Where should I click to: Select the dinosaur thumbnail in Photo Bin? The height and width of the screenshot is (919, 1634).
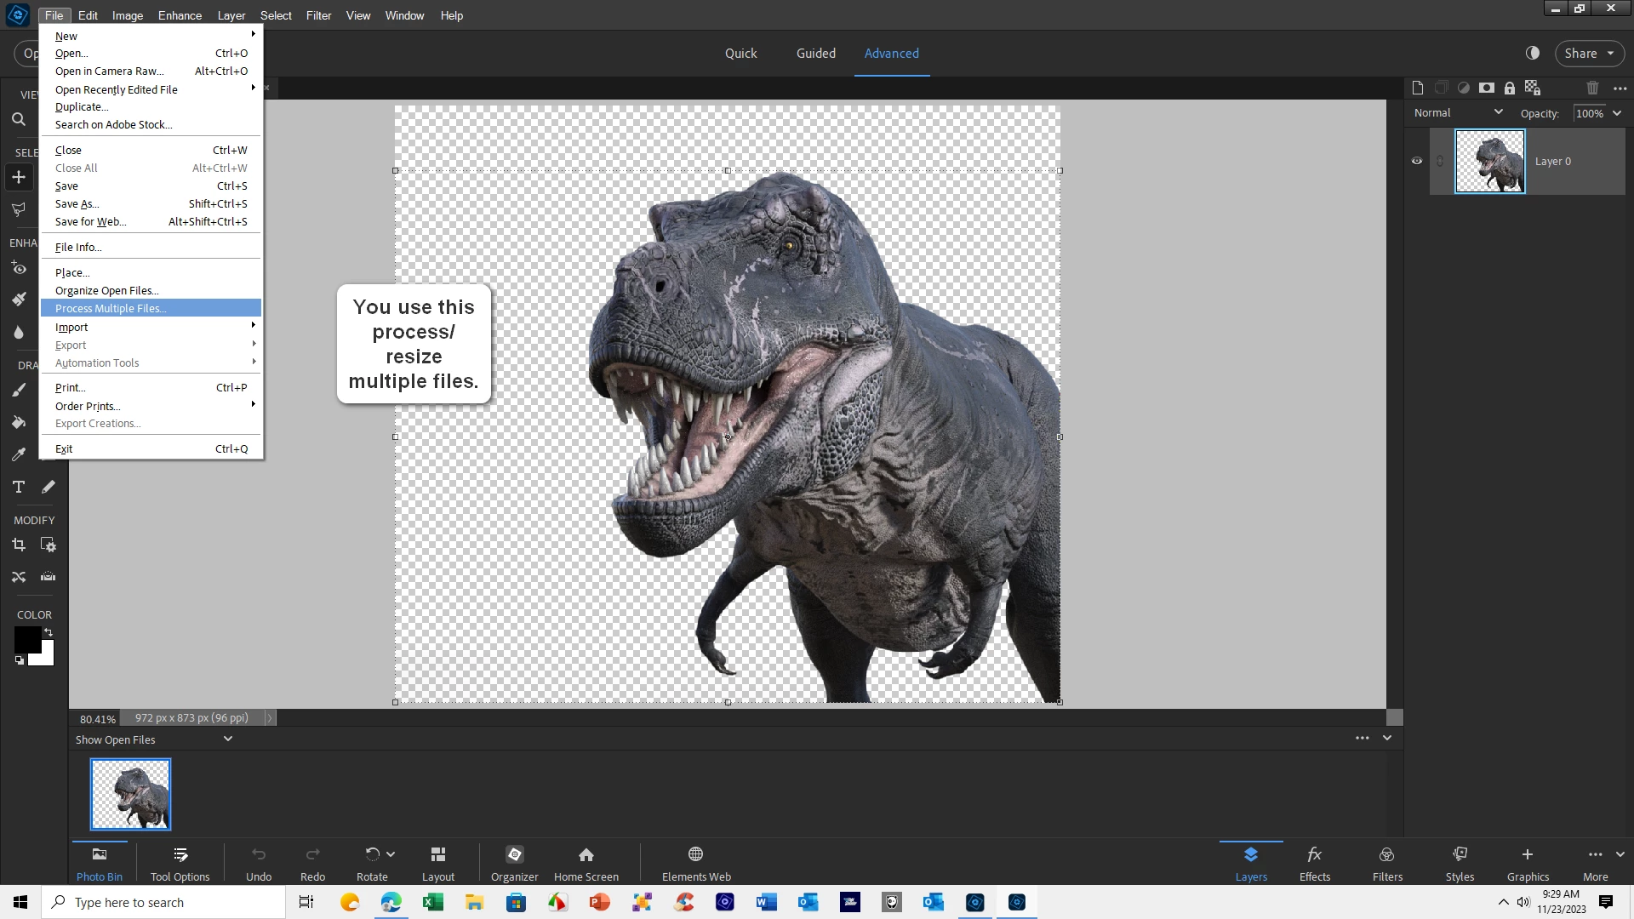(130, 794)
